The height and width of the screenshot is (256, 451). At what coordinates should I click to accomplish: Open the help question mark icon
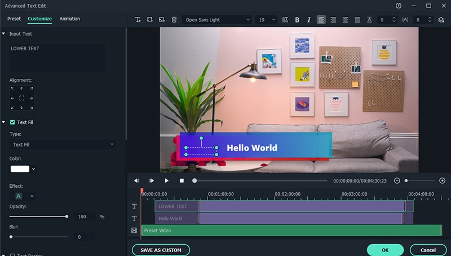[x=399, y=6]
